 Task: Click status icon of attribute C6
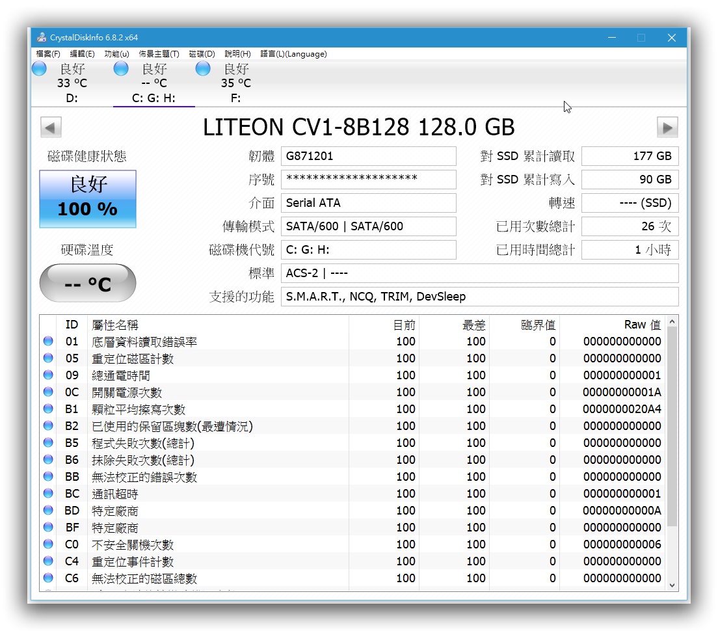pyautogui.click(x=48, y=578)
